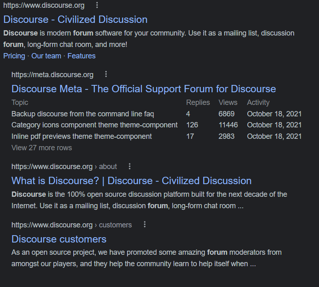Open the Pricing sitelink

click(x=14, y=56)
